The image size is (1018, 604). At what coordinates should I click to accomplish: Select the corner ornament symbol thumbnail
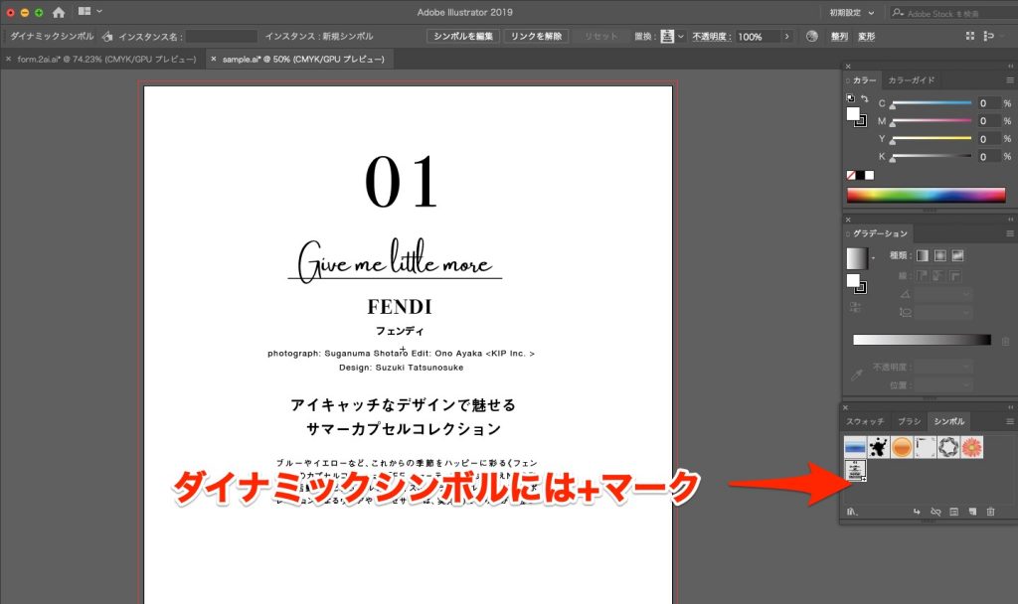[926, 447]
